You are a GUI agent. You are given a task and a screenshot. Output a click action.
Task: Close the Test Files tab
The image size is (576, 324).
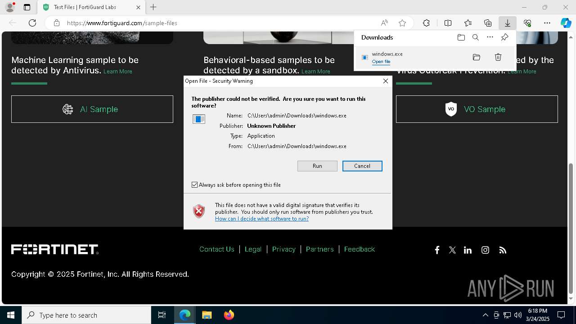[138, 7]
